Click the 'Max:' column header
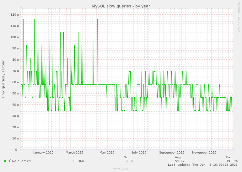The image size is (242, 172). click(x=230, y=157)
